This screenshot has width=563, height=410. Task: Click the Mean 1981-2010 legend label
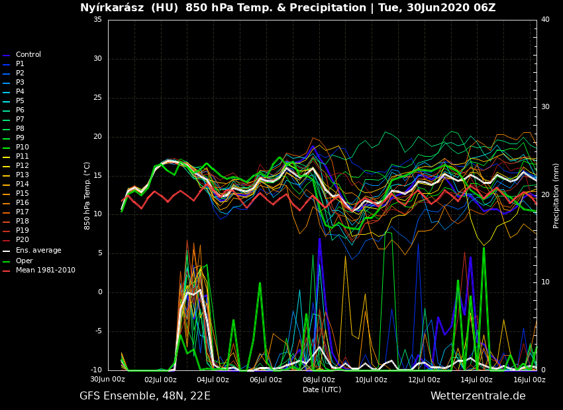[x=45, y=270]
